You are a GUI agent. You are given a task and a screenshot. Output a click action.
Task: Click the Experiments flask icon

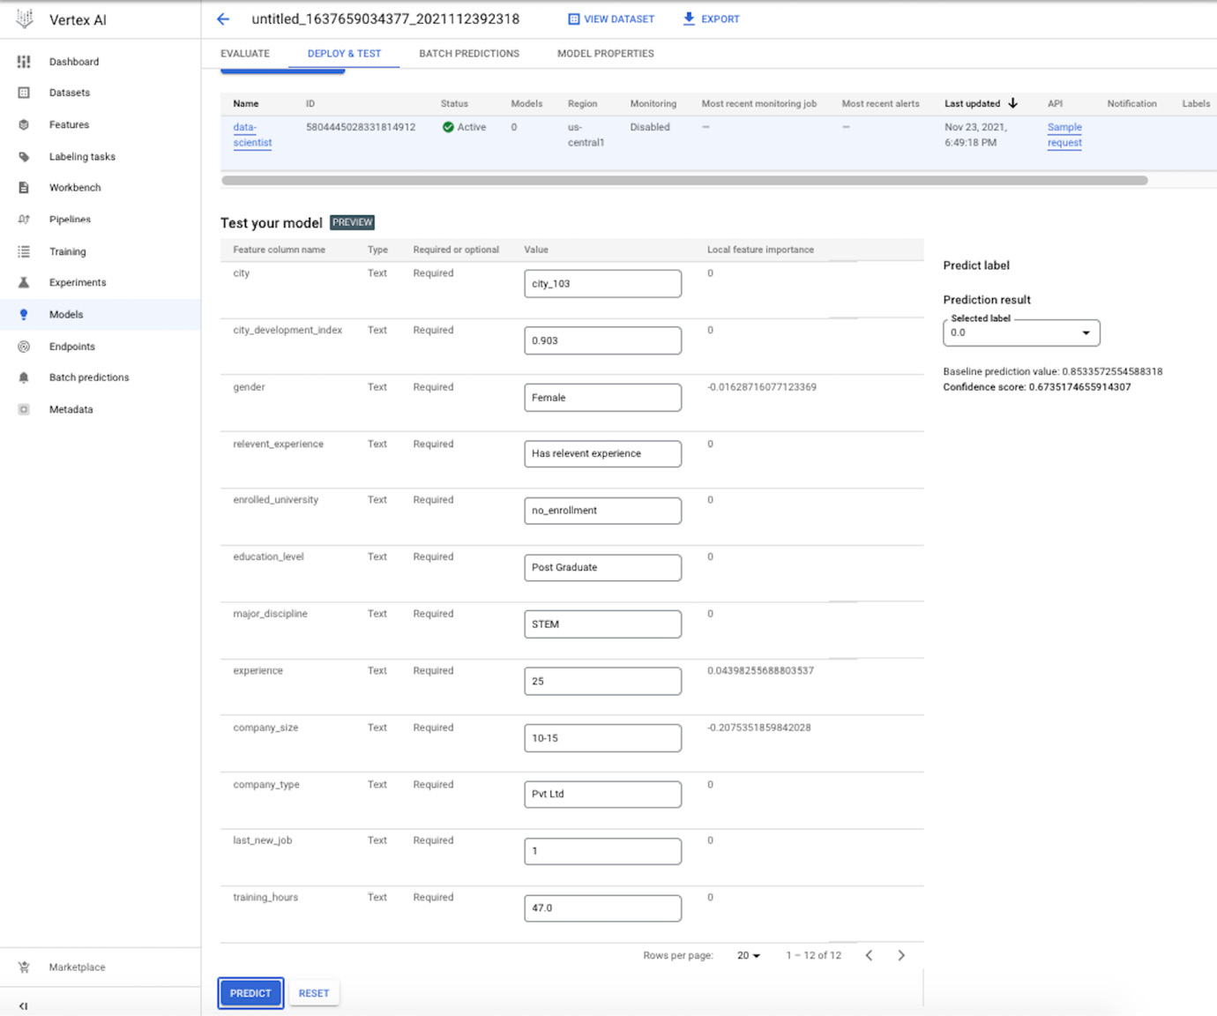24,283
